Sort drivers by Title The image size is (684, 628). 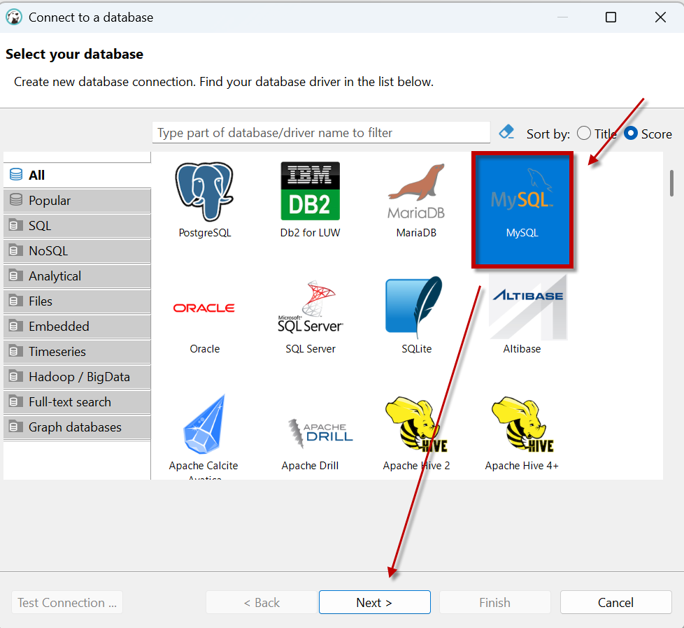[x=584, y=134]
